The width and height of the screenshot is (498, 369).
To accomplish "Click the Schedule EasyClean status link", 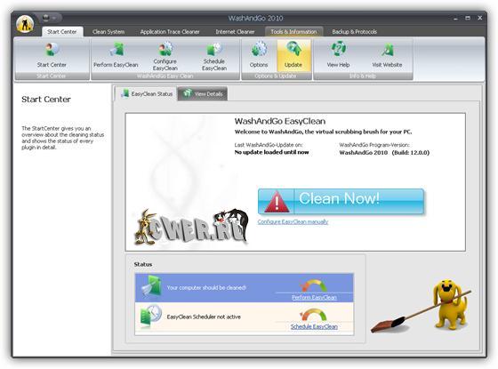I will pos(314,327).
